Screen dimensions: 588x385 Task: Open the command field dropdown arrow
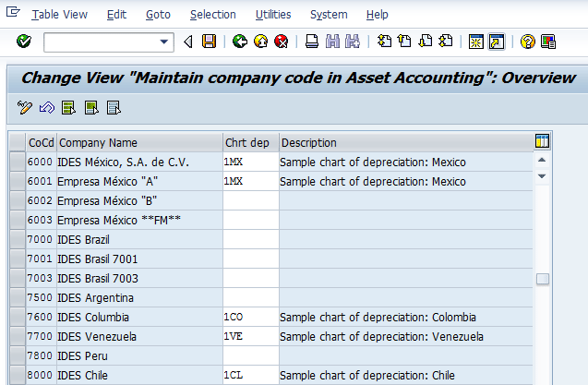(165, 42)
